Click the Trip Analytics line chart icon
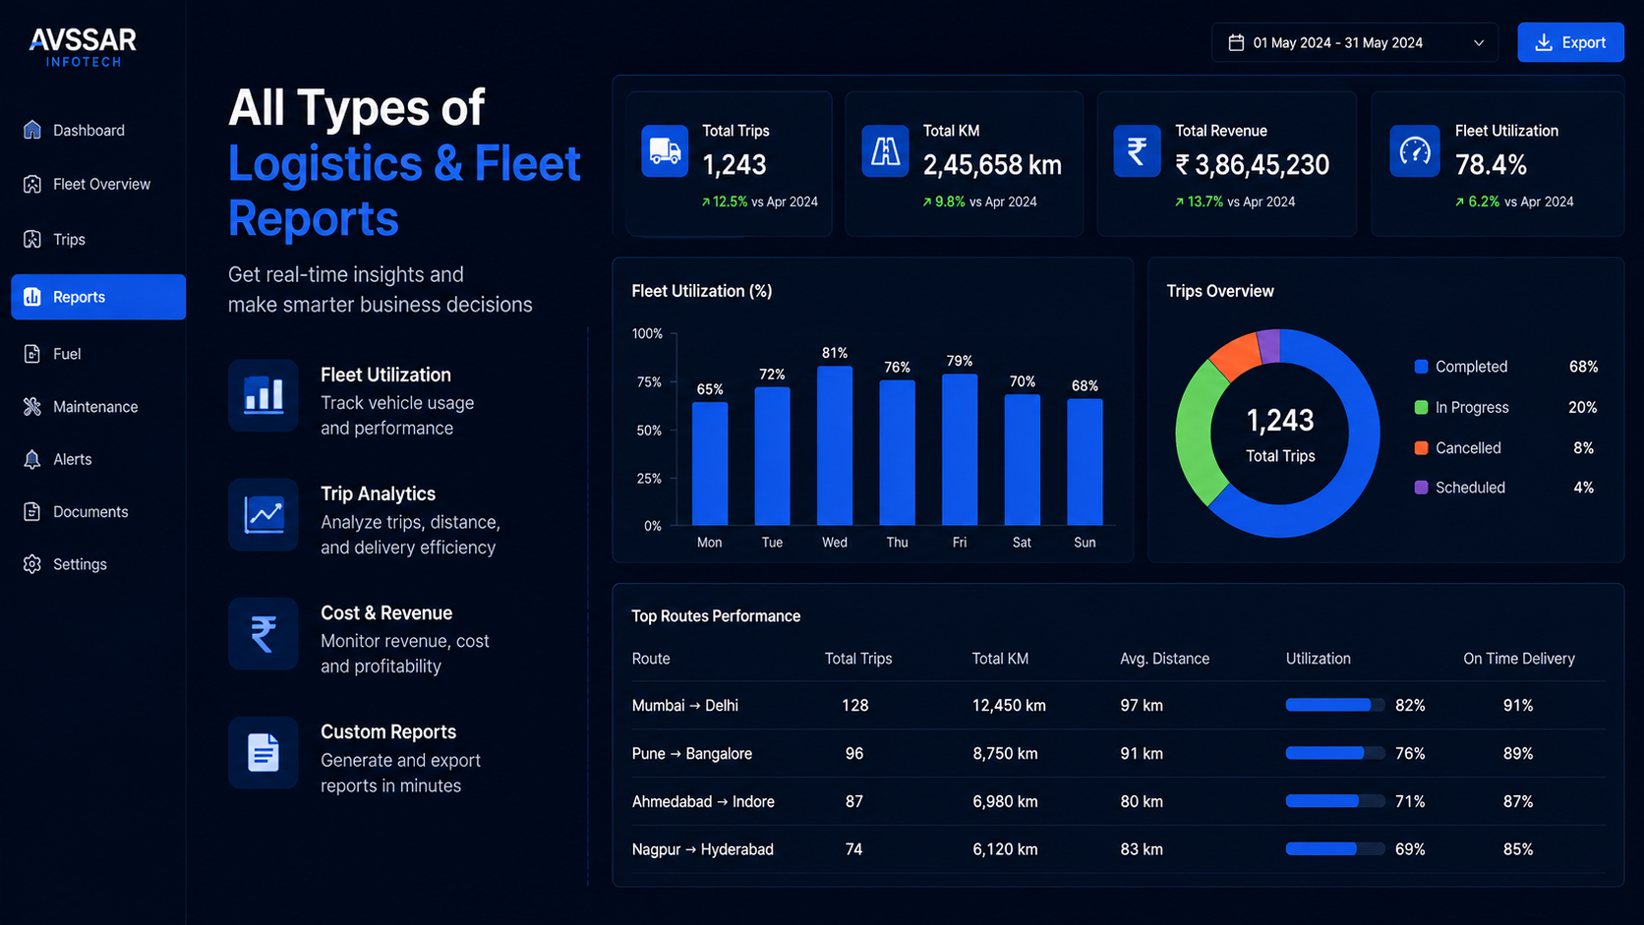 click(264, 514)
